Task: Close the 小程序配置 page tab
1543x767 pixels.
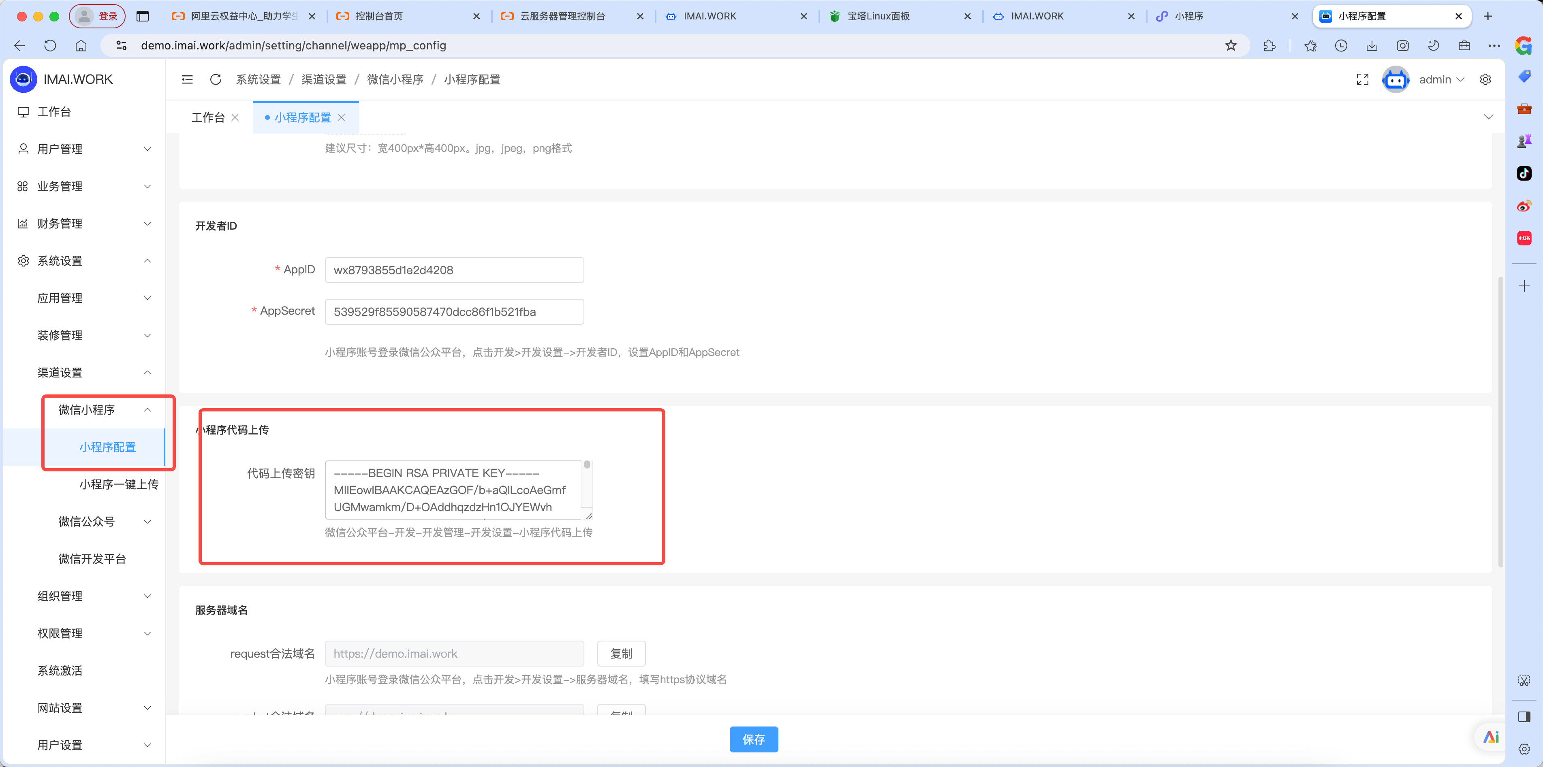Action: [x=342, y=118]
